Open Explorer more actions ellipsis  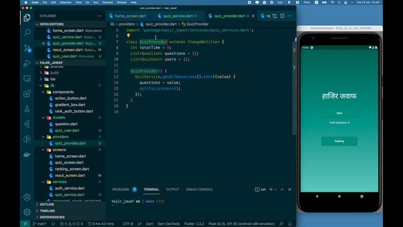click(x=99, y=16)
